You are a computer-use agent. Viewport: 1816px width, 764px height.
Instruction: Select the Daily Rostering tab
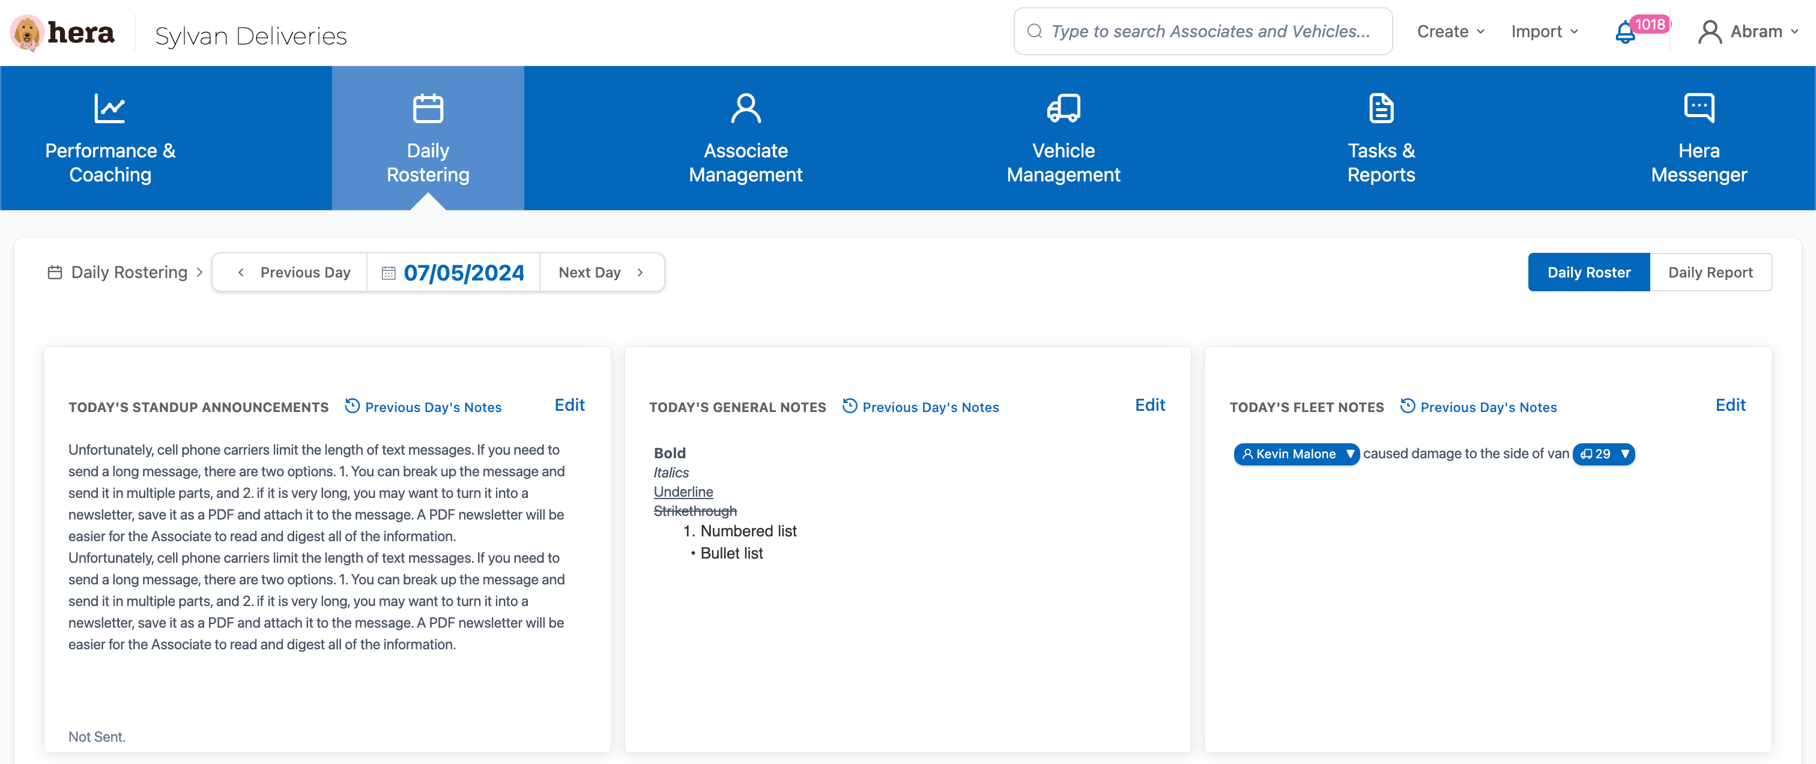coord(428,139)
